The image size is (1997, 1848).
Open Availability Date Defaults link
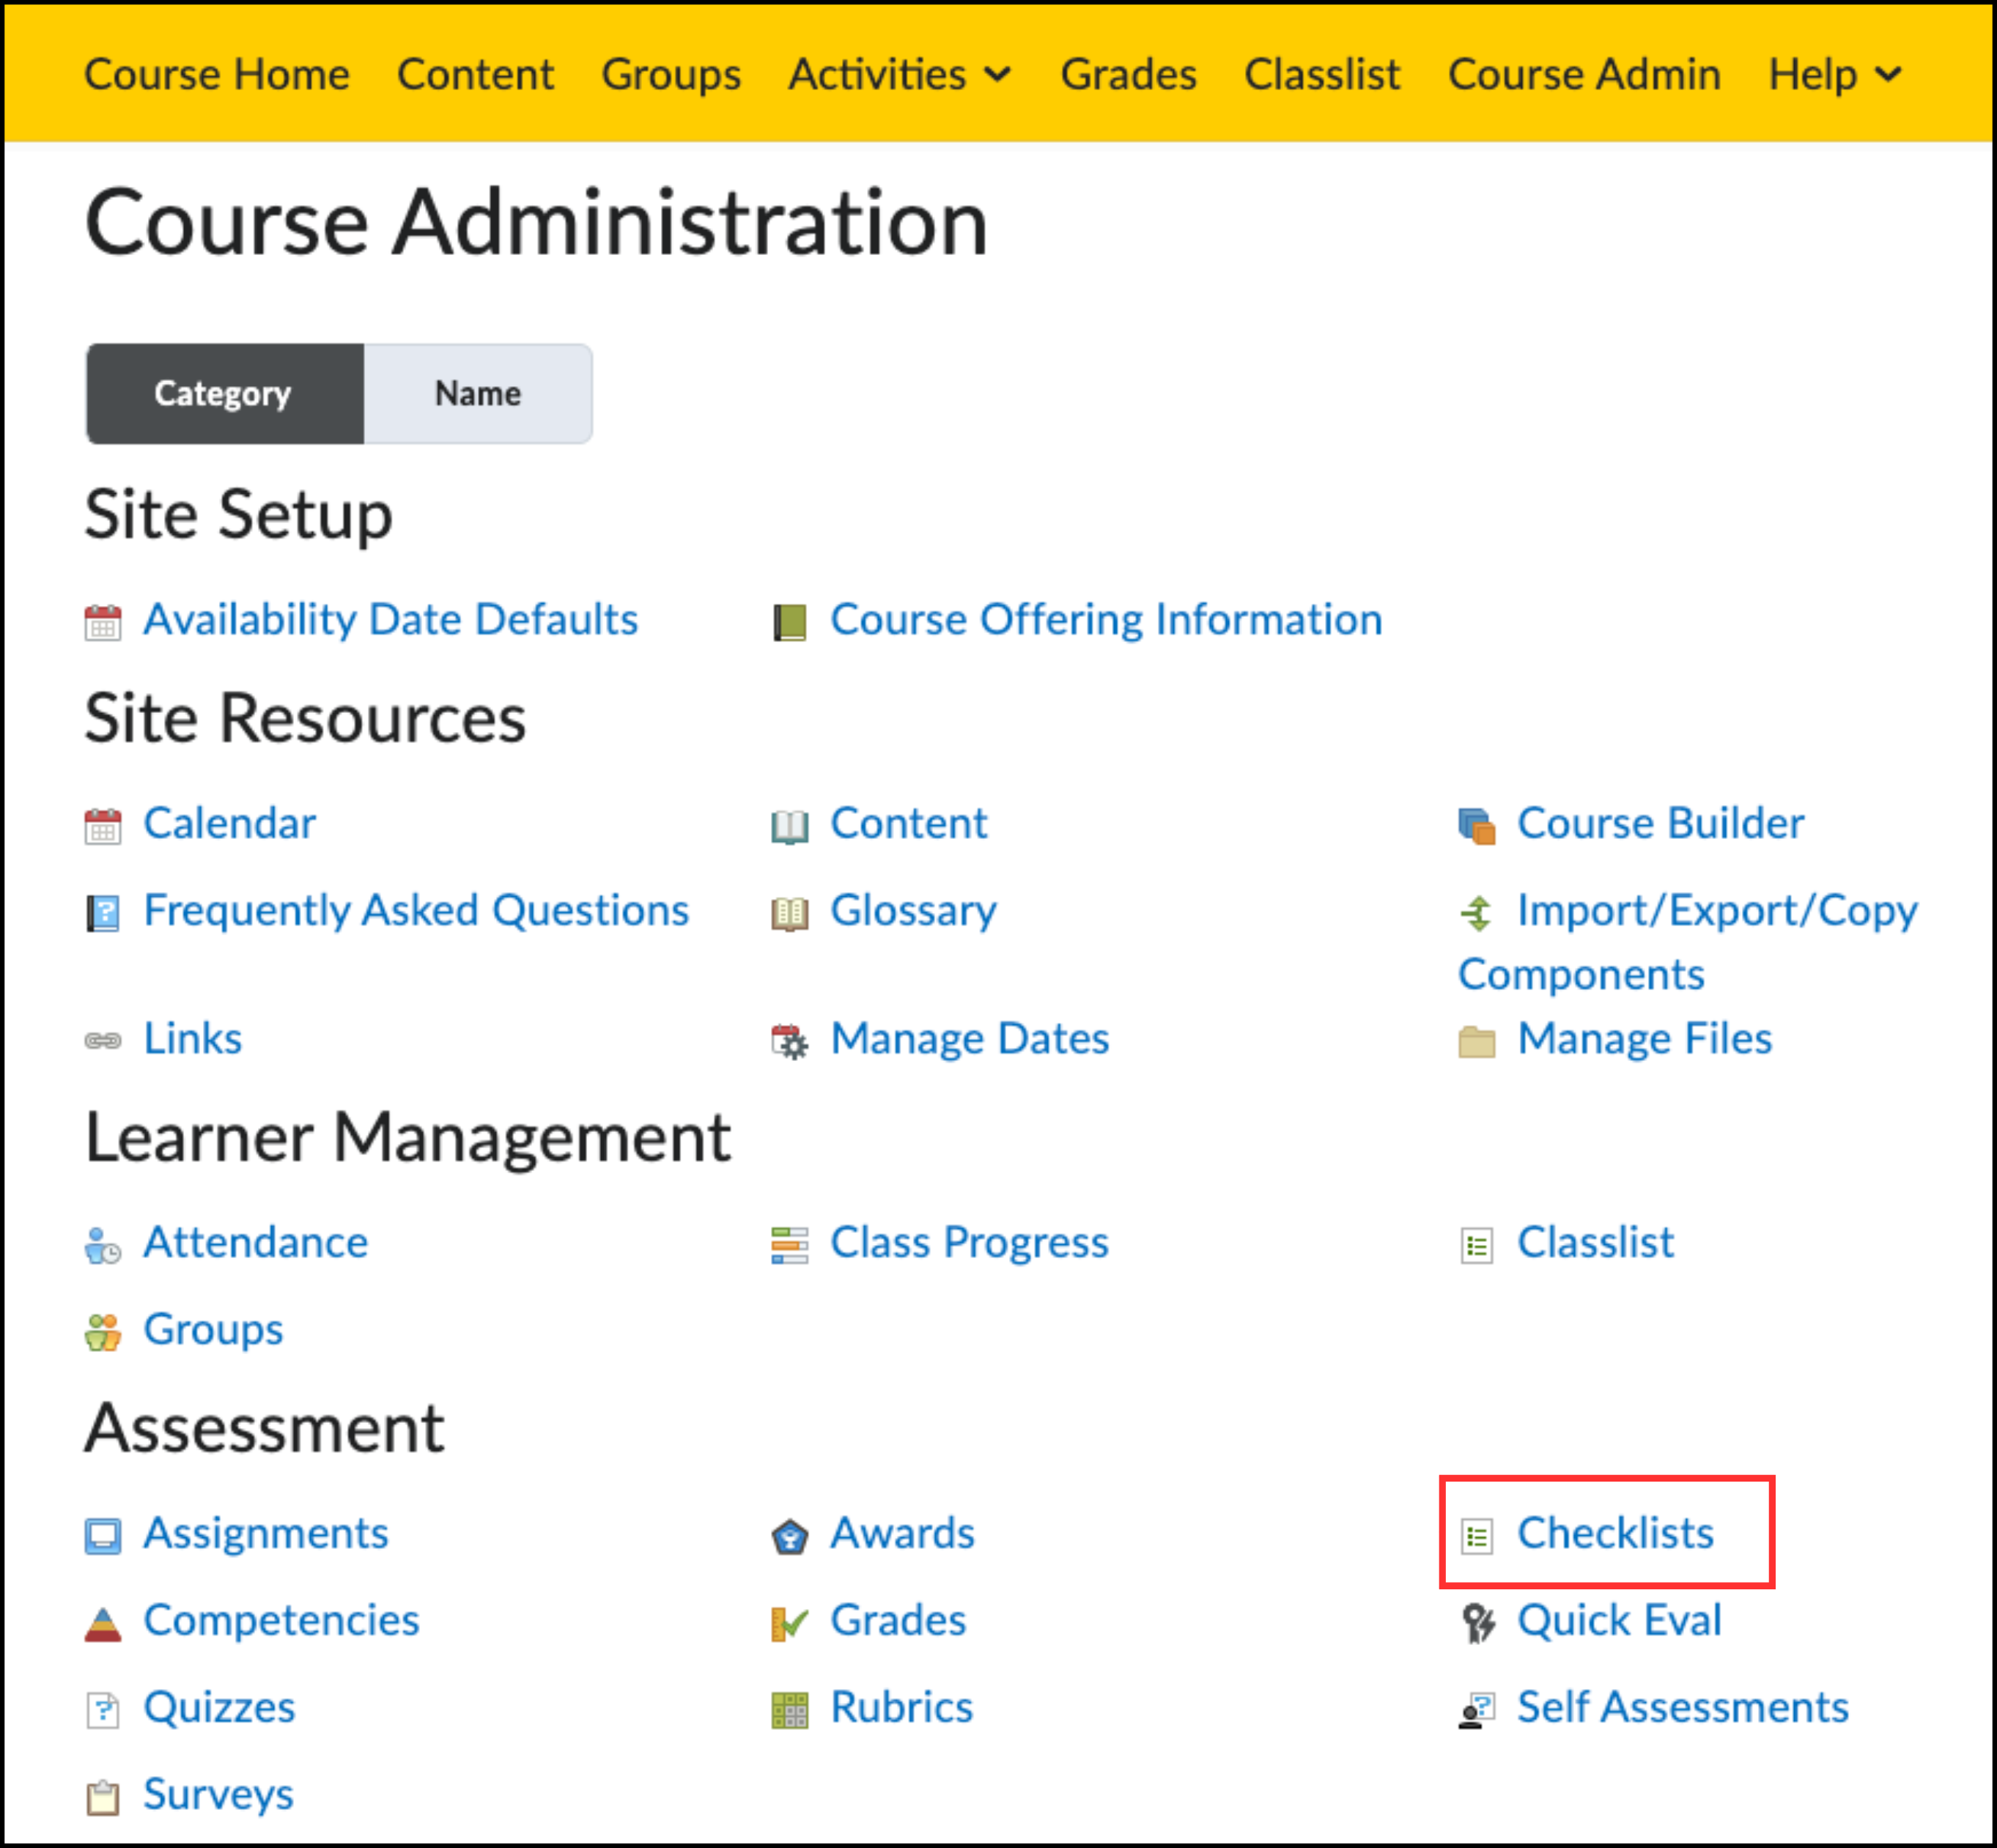point(390,619)
